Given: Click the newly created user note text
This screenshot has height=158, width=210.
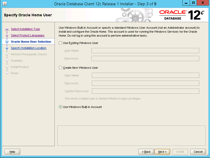Looking at the screenshot, I should click(103, 98).
